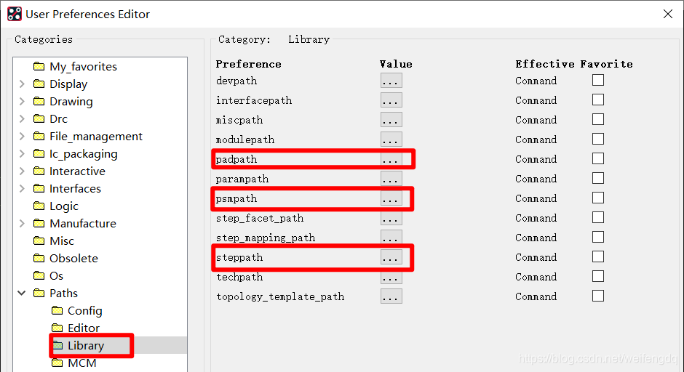This screenshot has width=684, height=372.
Task: Open modulepath value editor button
Action: click(391, 139)
